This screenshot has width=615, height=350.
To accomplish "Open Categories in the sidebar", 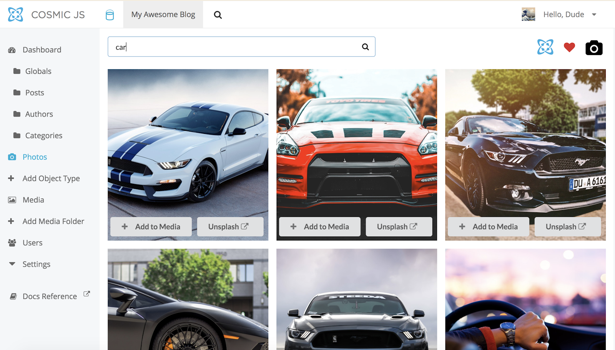I will pos(44,135).
